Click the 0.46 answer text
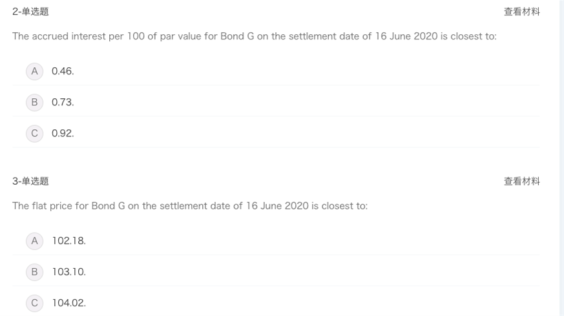564x316 pixels. pyautogui.click(x=63, y=71)
